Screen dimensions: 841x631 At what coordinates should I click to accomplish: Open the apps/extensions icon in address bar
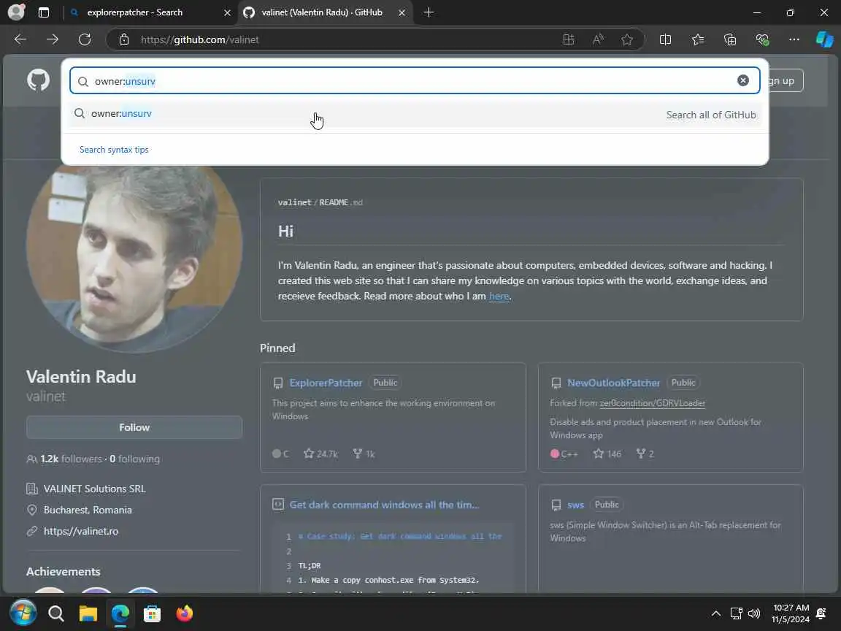[569, 39]
